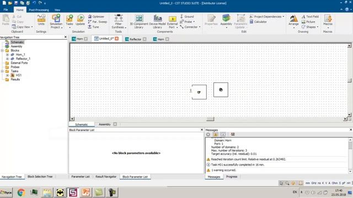Screen dimensions: 353x198
Task: Select the pan hand mode in status bar
Action: (293, 183)
